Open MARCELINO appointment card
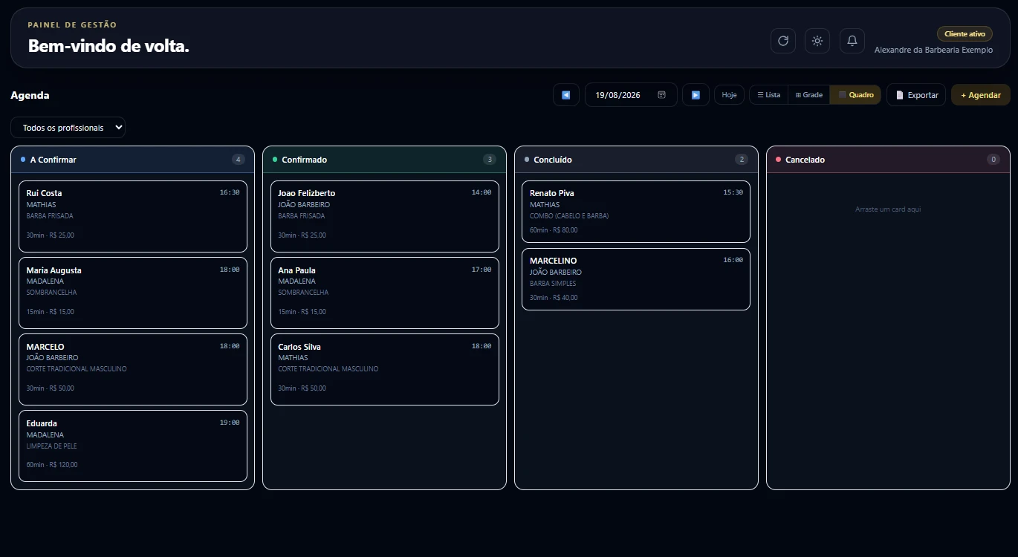The height and width of the screenshot is (557, 1018). pos(636,279)
